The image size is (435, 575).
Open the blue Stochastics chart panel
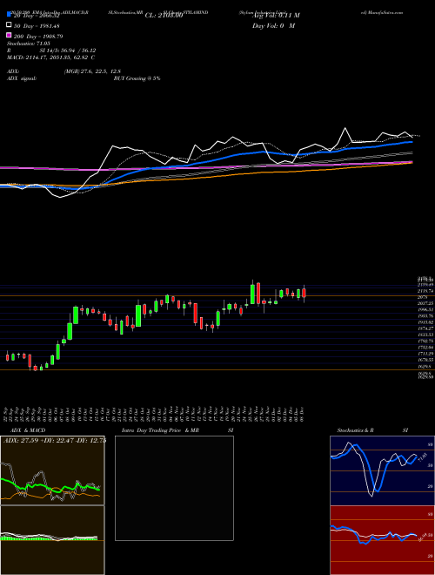point(382,470)
